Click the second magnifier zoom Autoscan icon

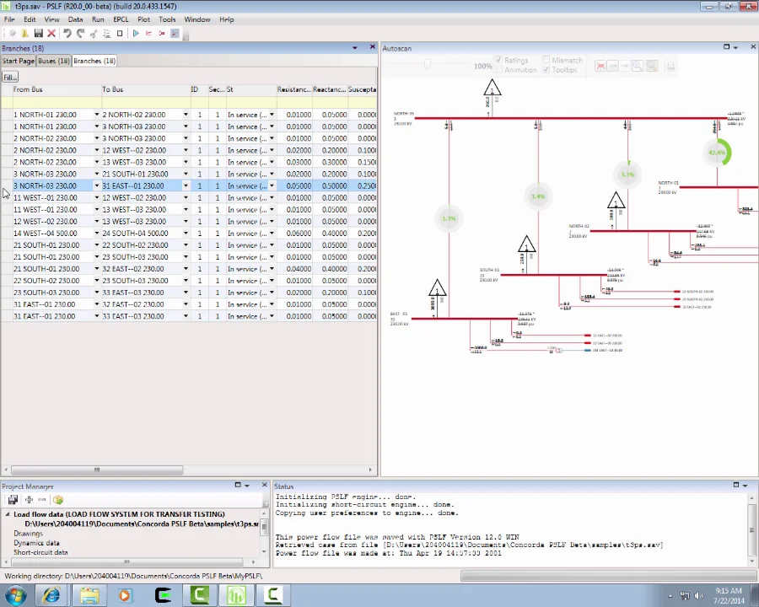(x=652, y=67)
